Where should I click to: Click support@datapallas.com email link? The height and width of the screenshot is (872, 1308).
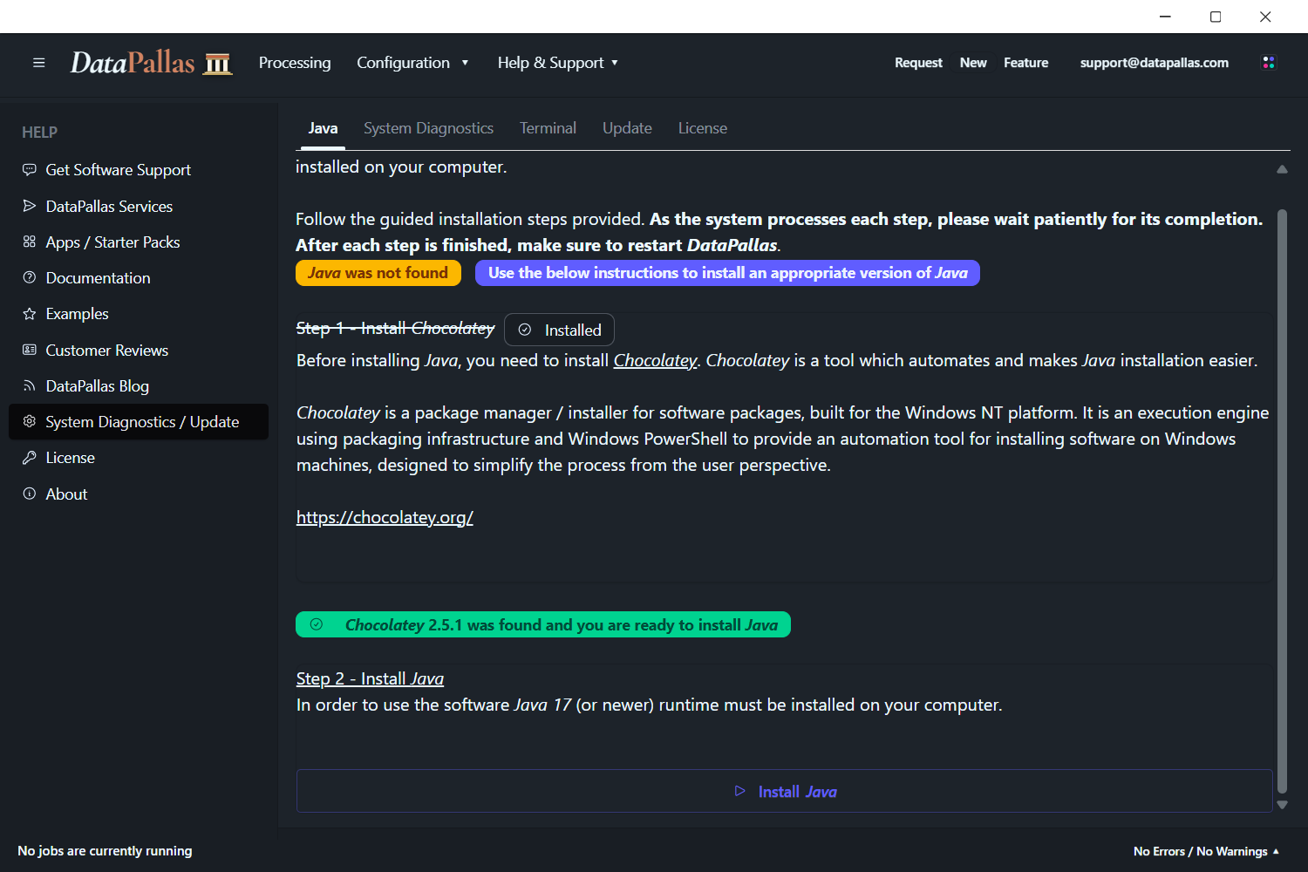[1155, 63]
